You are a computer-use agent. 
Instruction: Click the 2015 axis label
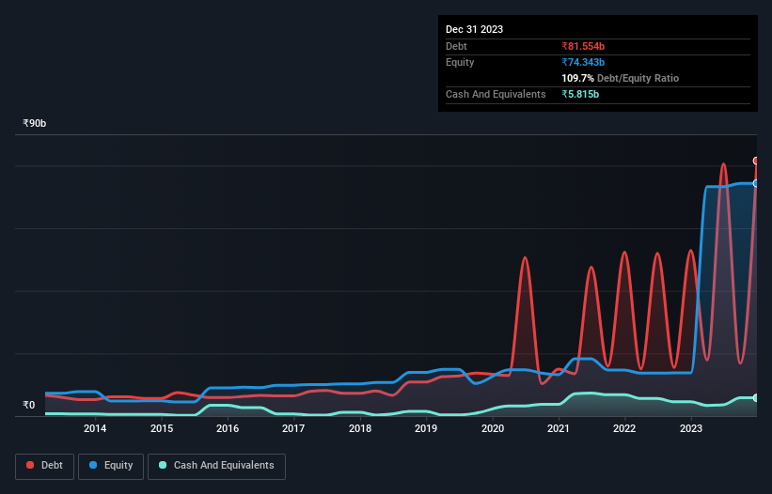162,428
